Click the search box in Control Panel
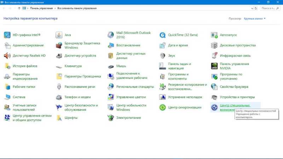Image resolution: width=283 pixels, height=159 pixels. click(x=270, y=8)
